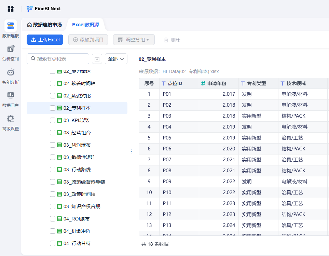Click the 申请年份 column header
Viewport: 329px width, 256px height.
[219, 83]
